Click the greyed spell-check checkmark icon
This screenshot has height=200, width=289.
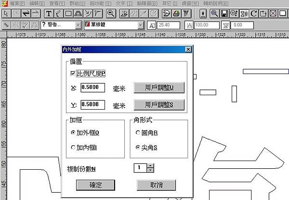[25, 25]
